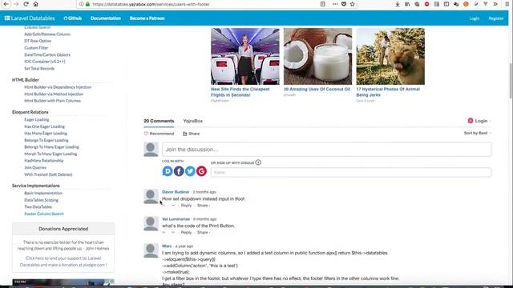The height and width of the screenshot is (288, 513).
Task: Open '17 Hysterical Photos Of Animal' ad link
Action: 388,92
